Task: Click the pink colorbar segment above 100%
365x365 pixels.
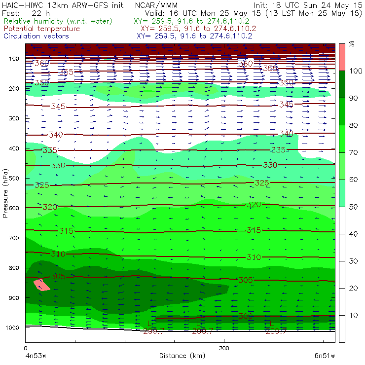Action: pos(342,57)
